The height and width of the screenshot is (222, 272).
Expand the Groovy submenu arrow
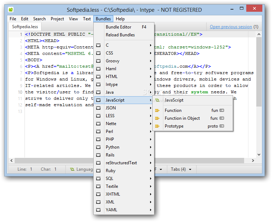[x=150, y=61]
